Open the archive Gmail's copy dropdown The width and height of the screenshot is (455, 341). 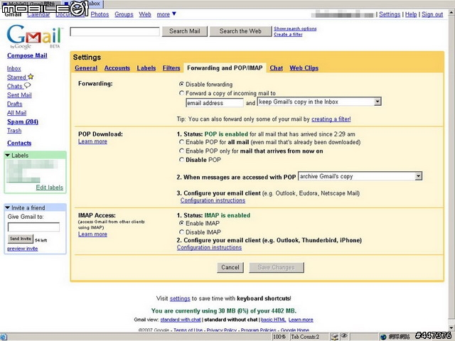360,176
